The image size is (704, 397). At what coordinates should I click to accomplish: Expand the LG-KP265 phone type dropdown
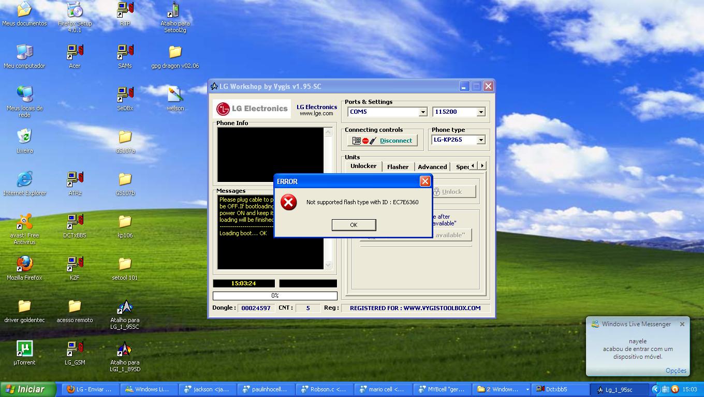[x=480, y=140]
